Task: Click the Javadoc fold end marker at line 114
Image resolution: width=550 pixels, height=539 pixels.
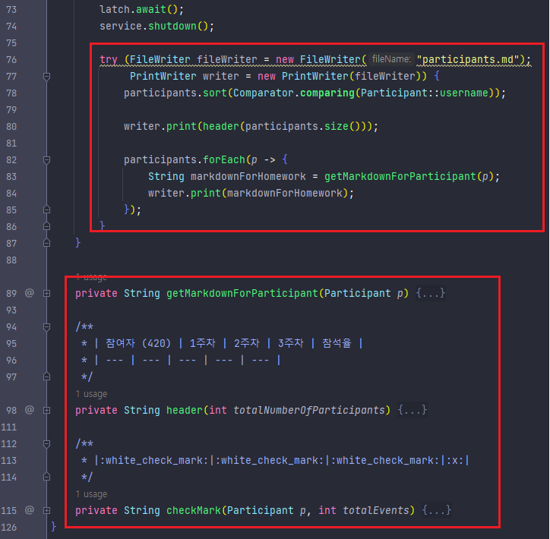Action: click(x=46, y=477)
